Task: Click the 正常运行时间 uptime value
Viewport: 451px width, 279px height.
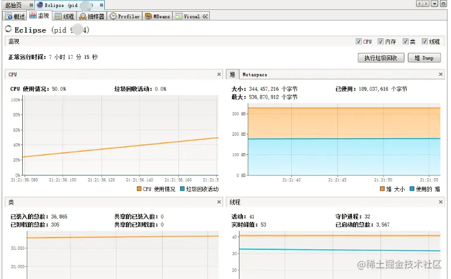Action: click(x=73, y=57)
